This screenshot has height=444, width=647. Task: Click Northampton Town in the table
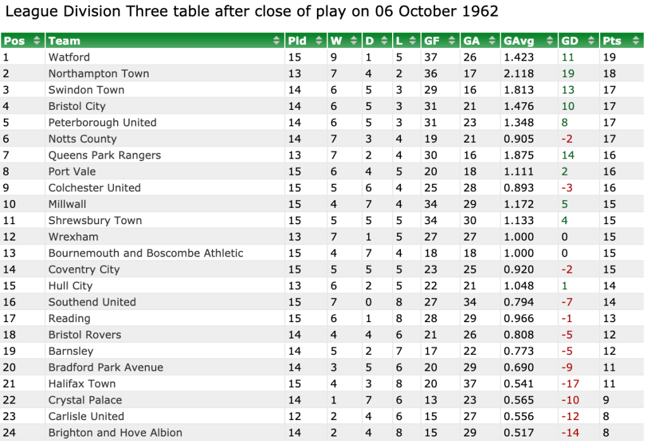click(x=99, y=73)
